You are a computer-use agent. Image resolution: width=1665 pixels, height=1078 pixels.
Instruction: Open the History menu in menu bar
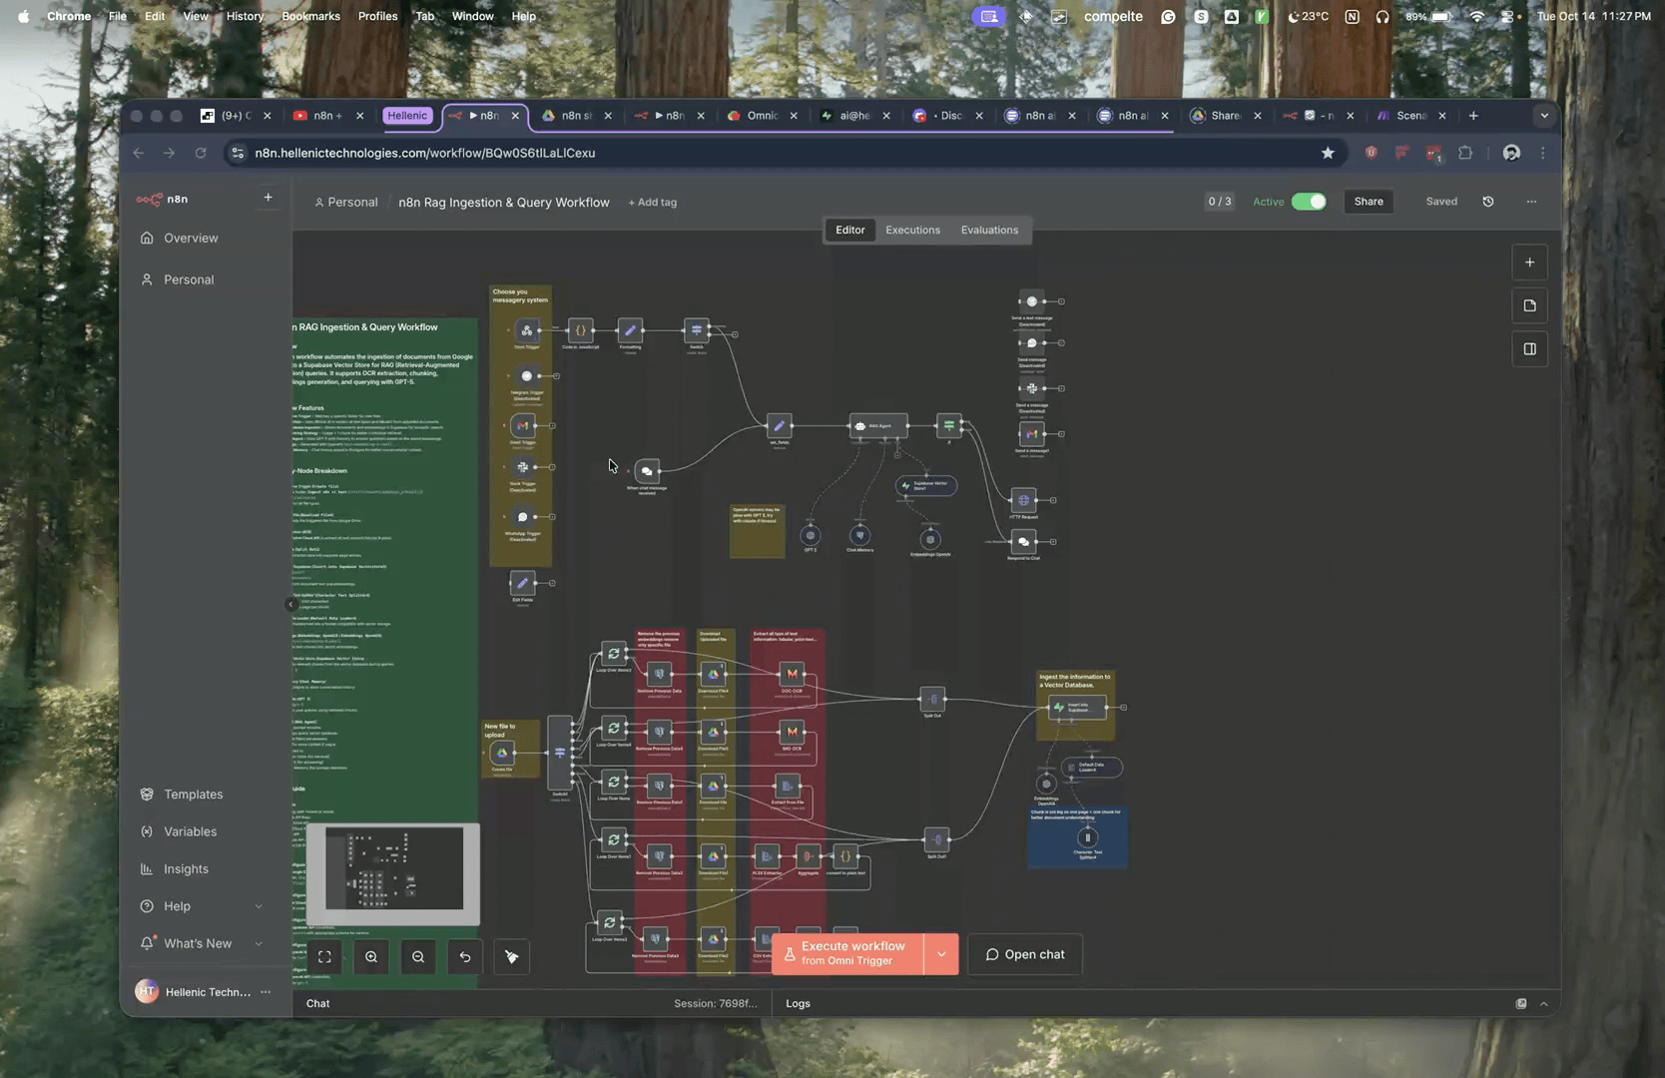tap(245, 16)
